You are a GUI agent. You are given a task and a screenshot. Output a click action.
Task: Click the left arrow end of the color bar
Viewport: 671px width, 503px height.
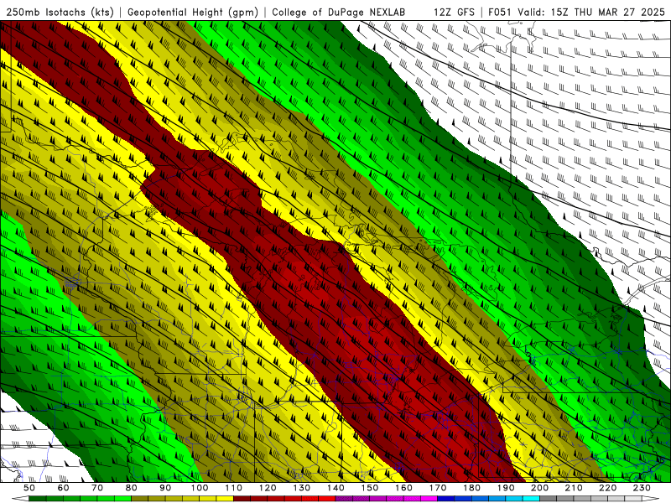tap(20, 499)
